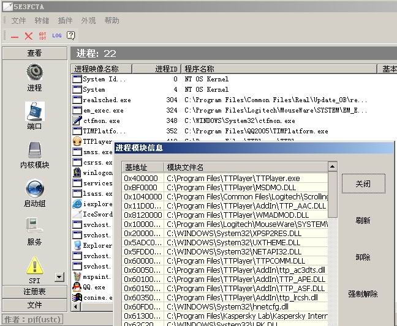The image size is (397, 326).
Task: Sort by 模块文件名 column header
Action: (246, 167)
